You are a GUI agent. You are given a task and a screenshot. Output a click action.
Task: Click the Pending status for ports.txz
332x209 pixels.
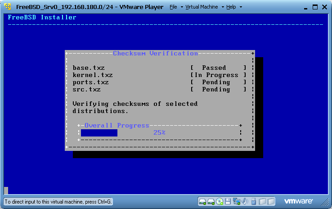tap(216, 82)
